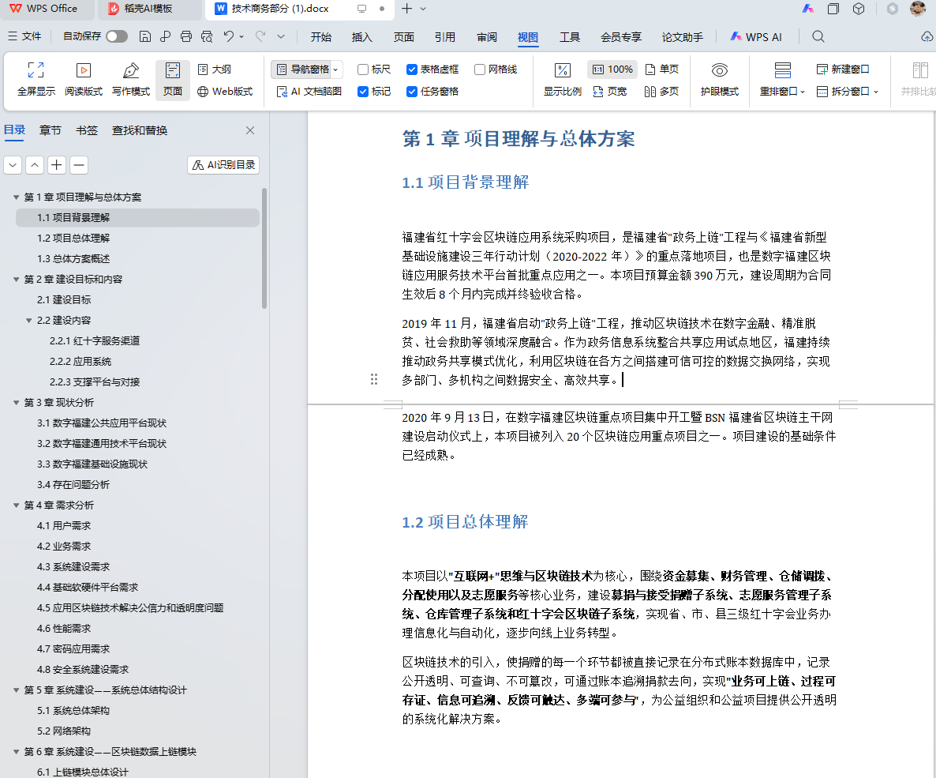Click the minus button in navigation pane
The width and height of the screenshot is (936, 778).
coord(79,165)
